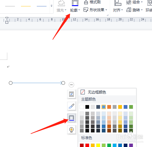This screenshot has width=152, height=147.
Task: Click the Fill (填充) bucket icon
Action: (x=61, y=3)
